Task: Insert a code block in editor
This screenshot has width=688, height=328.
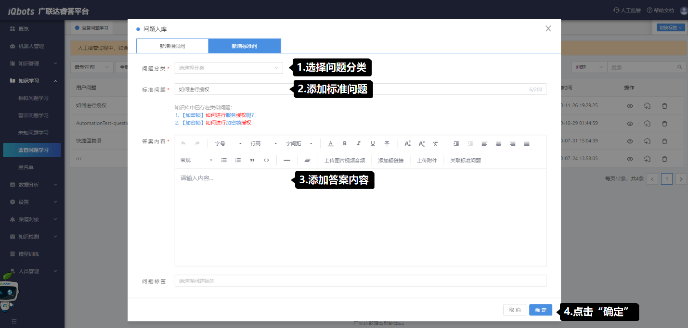Action: tap(266, 160)
